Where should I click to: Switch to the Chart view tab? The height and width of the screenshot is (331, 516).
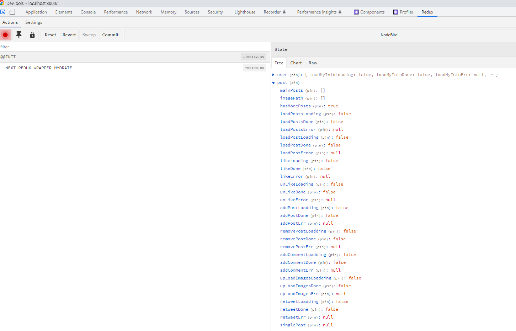click(x=296, y=63)
